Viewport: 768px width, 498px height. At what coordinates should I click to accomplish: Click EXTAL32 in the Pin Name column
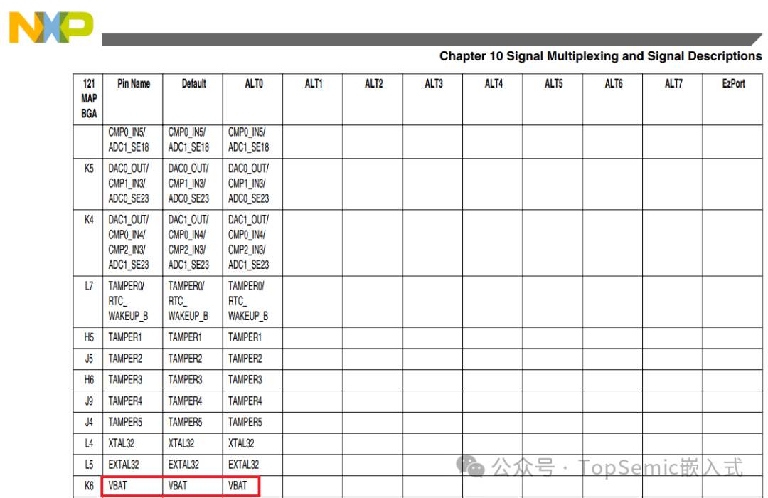tap(124, 465)
